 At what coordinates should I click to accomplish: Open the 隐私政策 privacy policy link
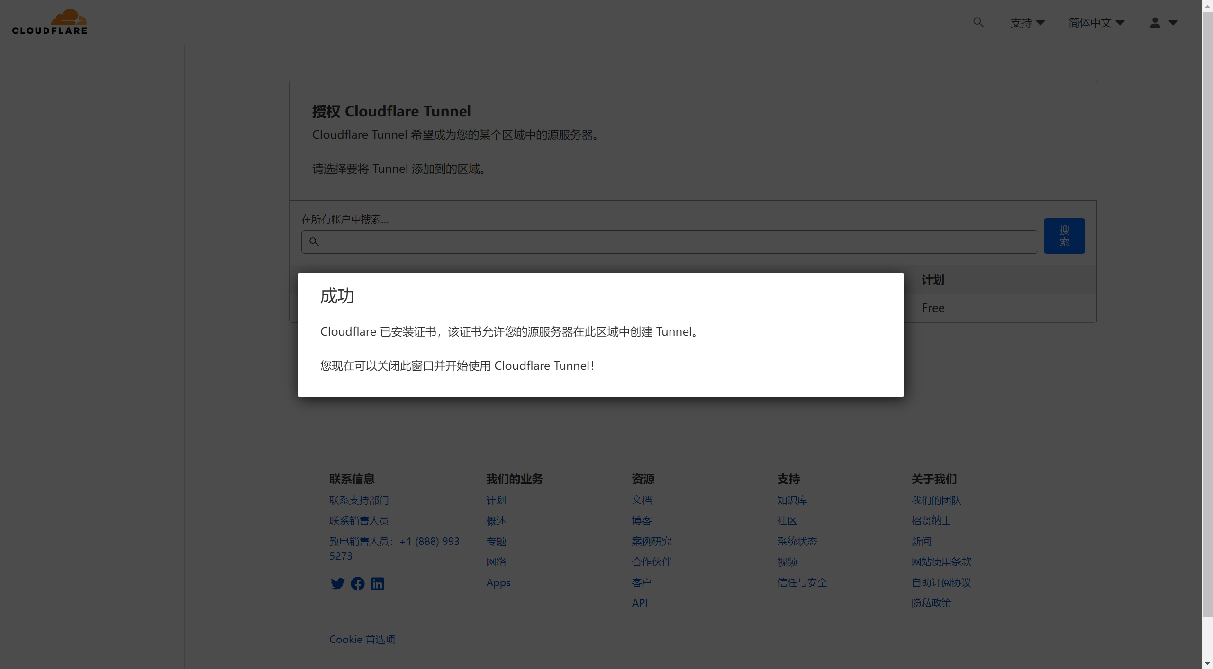[x=932, y=603]
